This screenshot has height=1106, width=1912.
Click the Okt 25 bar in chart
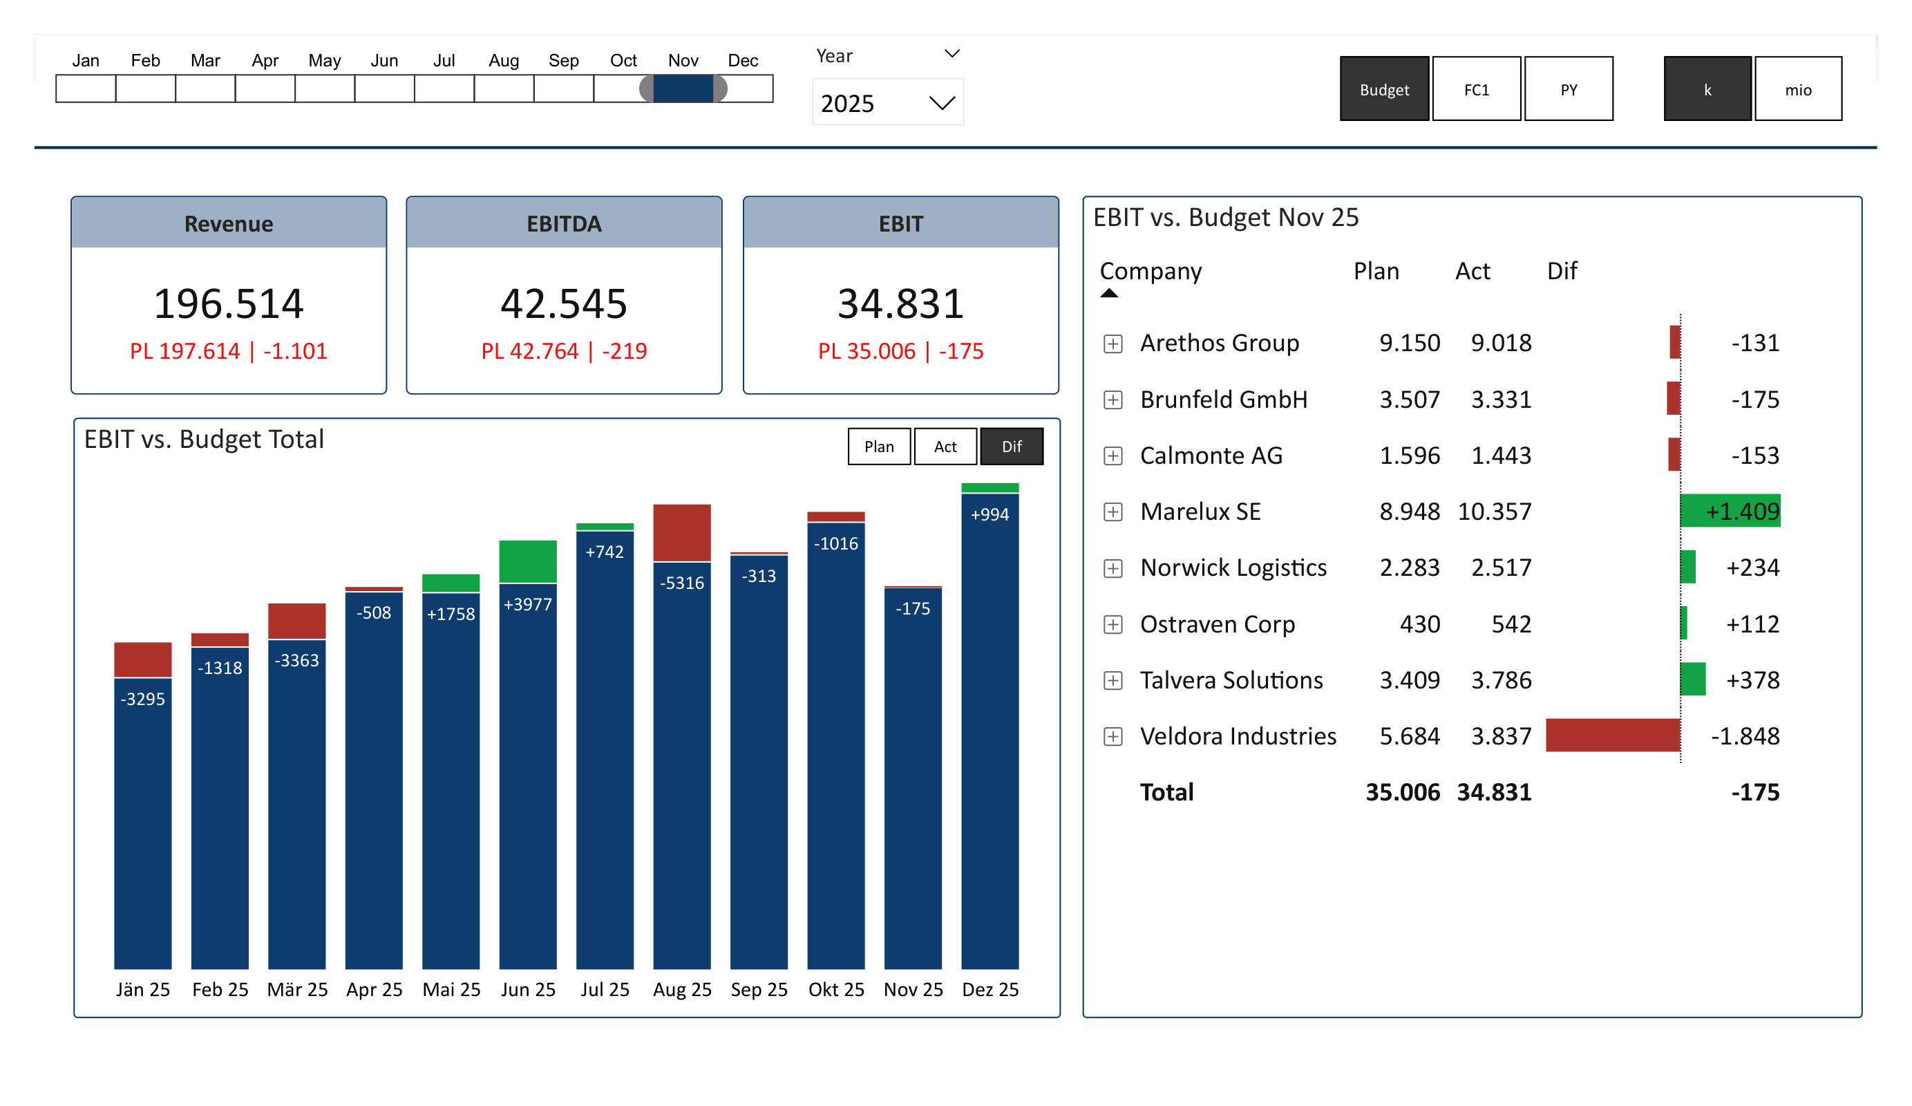[835, 745]
